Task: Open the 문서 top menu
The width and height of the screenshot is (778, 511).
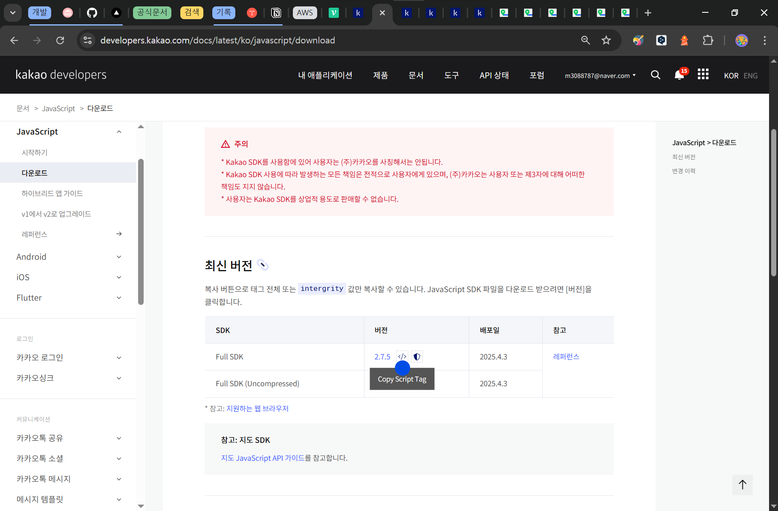Action: [x=416, y=75]
